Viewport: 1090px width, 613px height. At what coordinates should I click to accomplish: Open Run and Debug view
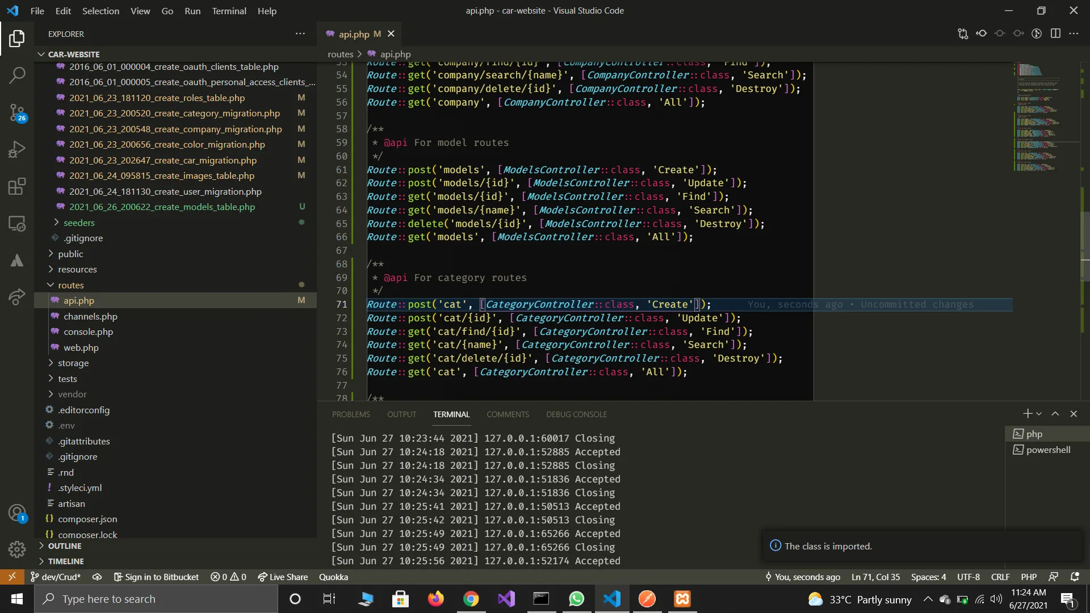[17, 150]
